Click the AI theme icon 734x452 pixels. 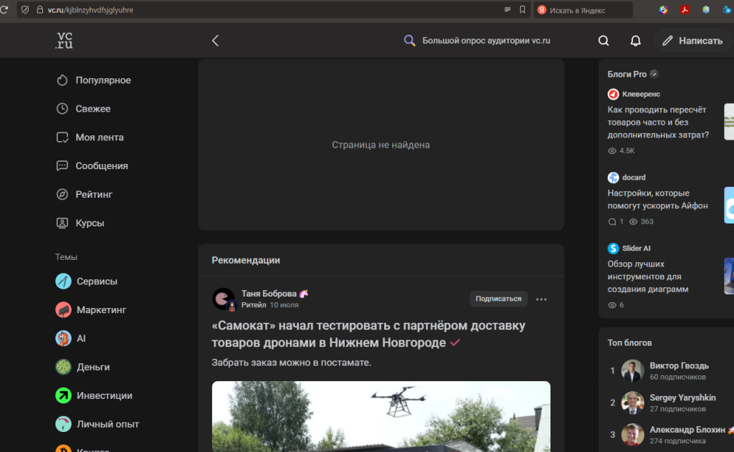pyautogui.click(x=63, y=338)
